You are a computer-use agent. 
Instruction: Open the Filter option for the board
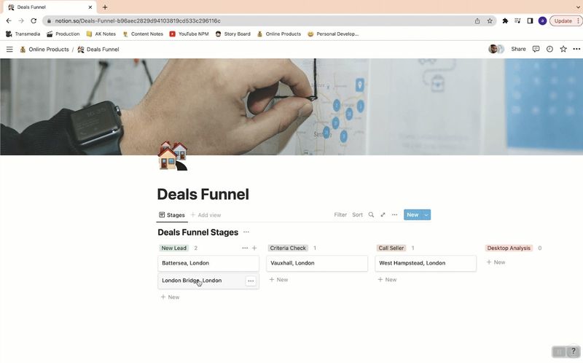click(x=340, y=215)
